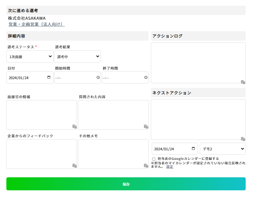This screenshot has height=197, width=253.
Task: Open the デモ2 assignee dropdown
Action: 223,149
